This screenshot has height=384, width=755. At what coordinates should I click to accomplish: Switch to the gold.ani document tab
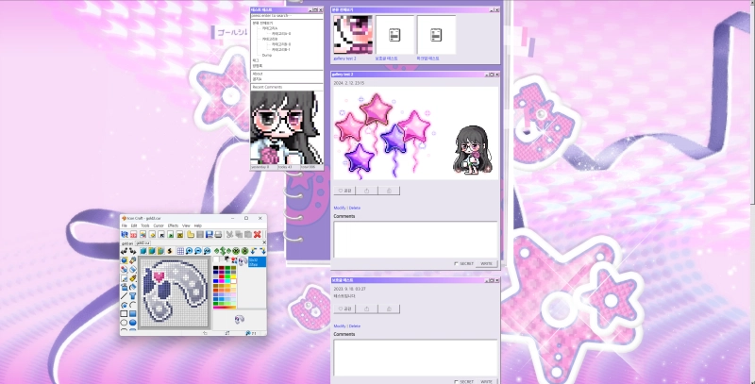(x=126, y=242)
